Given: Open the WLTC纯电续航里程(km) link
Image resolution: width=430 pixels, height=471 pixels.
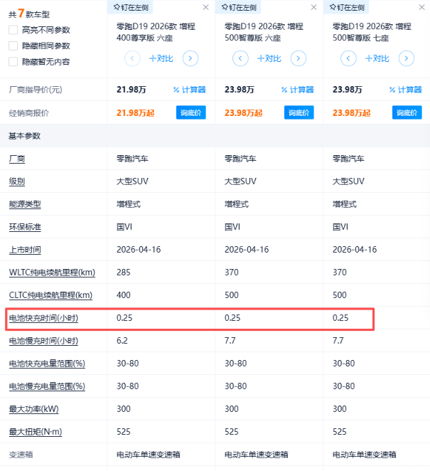Looking at the screenshot, I should [x=52, y=272].
